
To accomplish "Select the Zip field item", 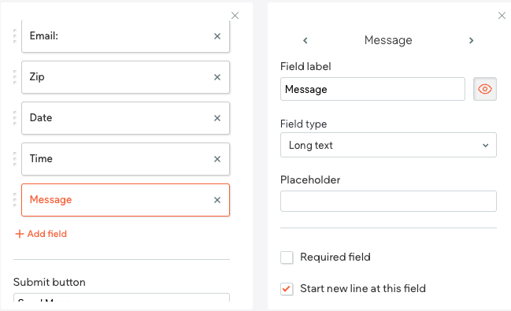I will coord(125,77).
